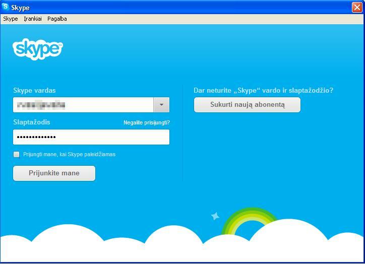The height and width of the screenshot is (264, 365).
Task: Open the 'Negalite prisijungti?' link
Action: click(147, 123)
